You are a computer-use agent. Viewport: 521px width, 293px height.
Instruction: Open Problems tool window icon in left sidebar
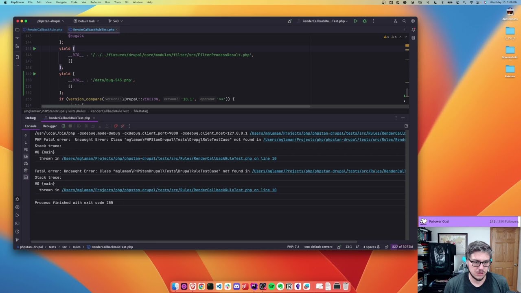click(x=17, y=232)
